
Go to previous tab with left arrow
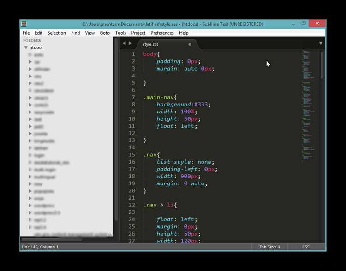coord(124,43)
